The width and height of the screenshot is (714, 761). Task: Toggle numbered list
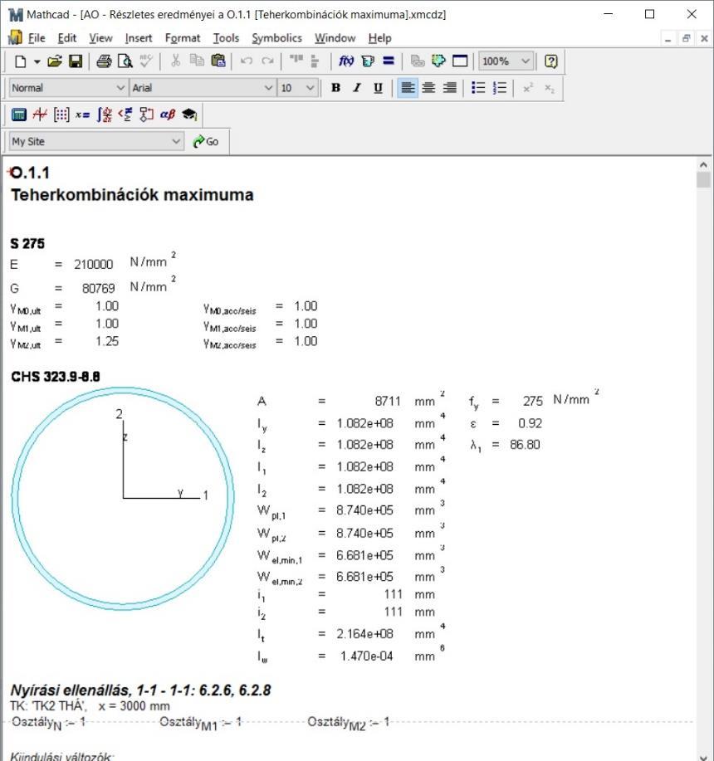click(x=500, y=88)
